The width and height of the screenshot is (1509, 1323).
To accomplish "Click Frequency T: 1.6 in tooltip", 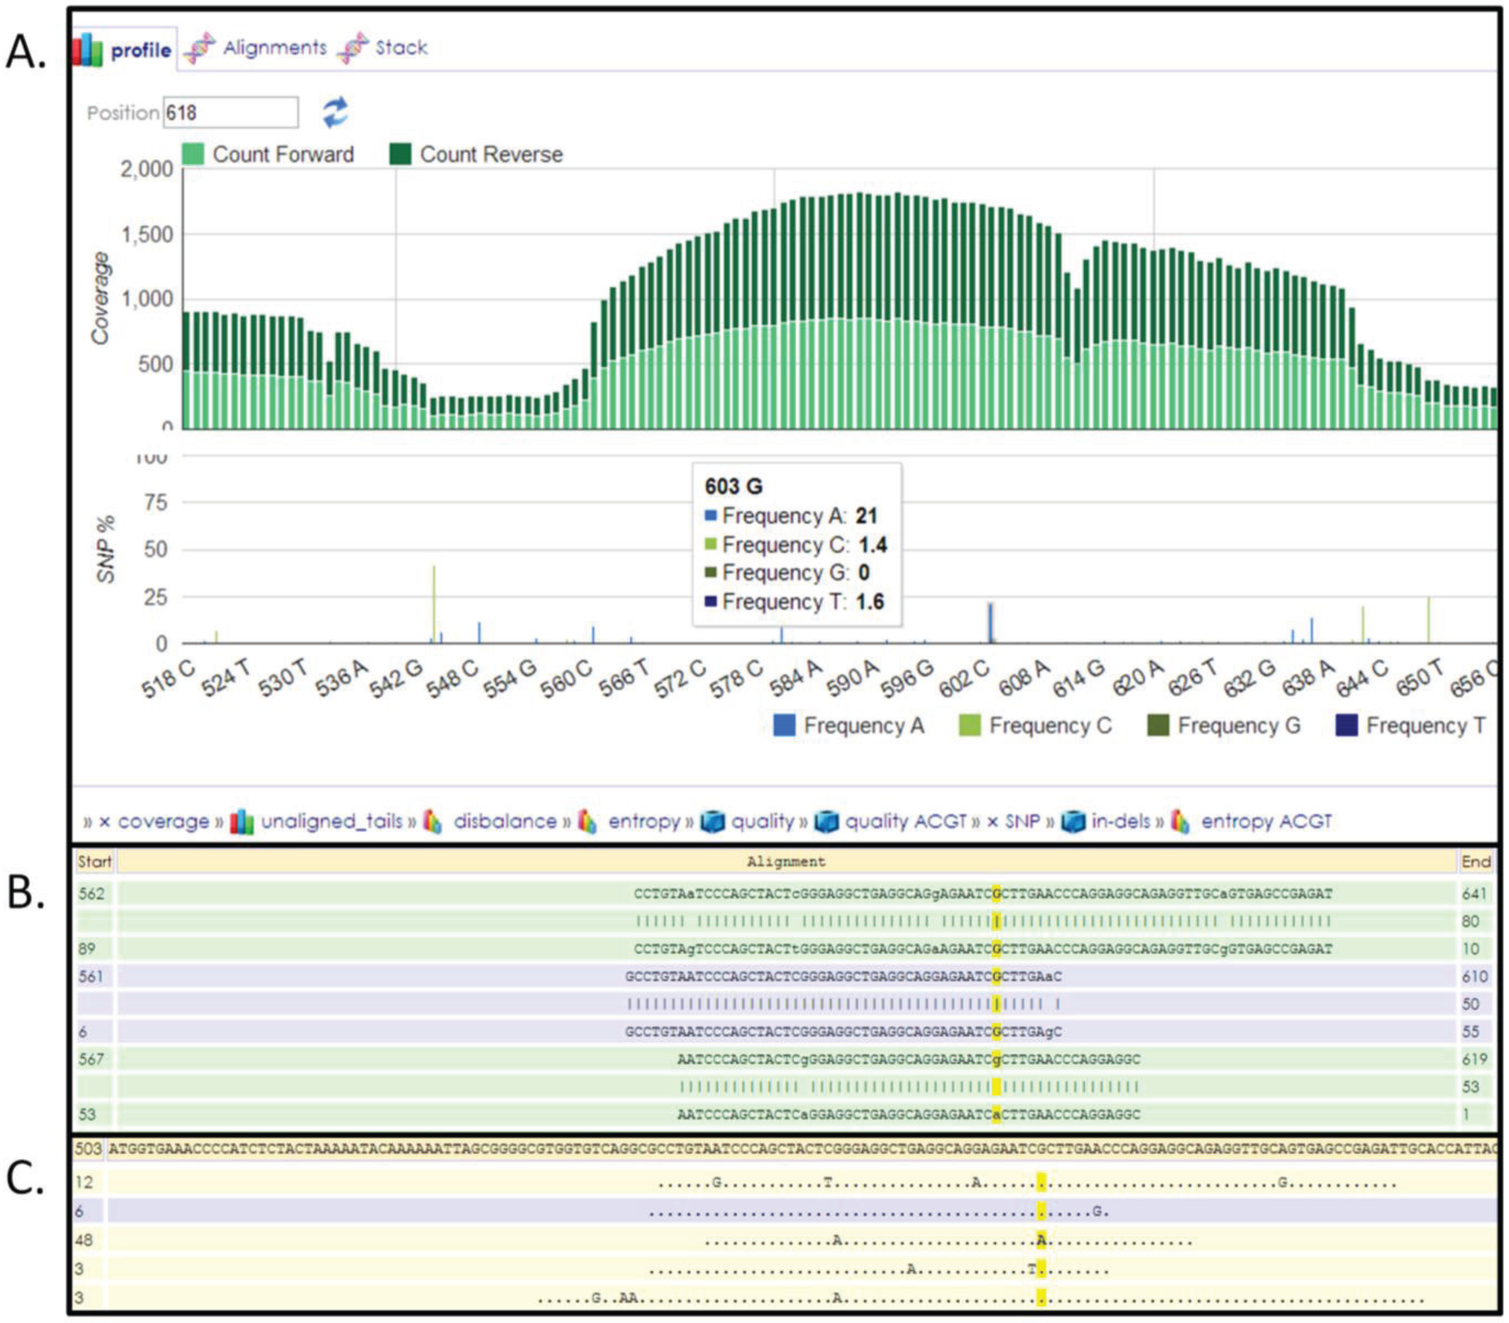I will [x=795, y=602].
